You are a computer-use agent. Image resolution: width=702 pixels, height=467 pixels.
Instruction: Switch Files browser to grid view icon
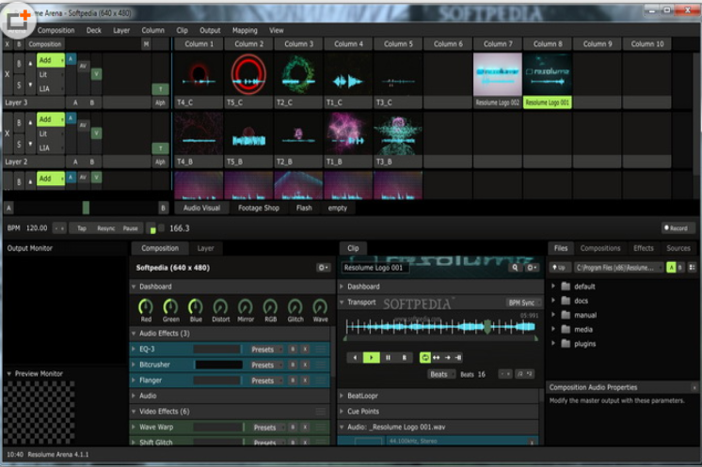tap(693, 268)
